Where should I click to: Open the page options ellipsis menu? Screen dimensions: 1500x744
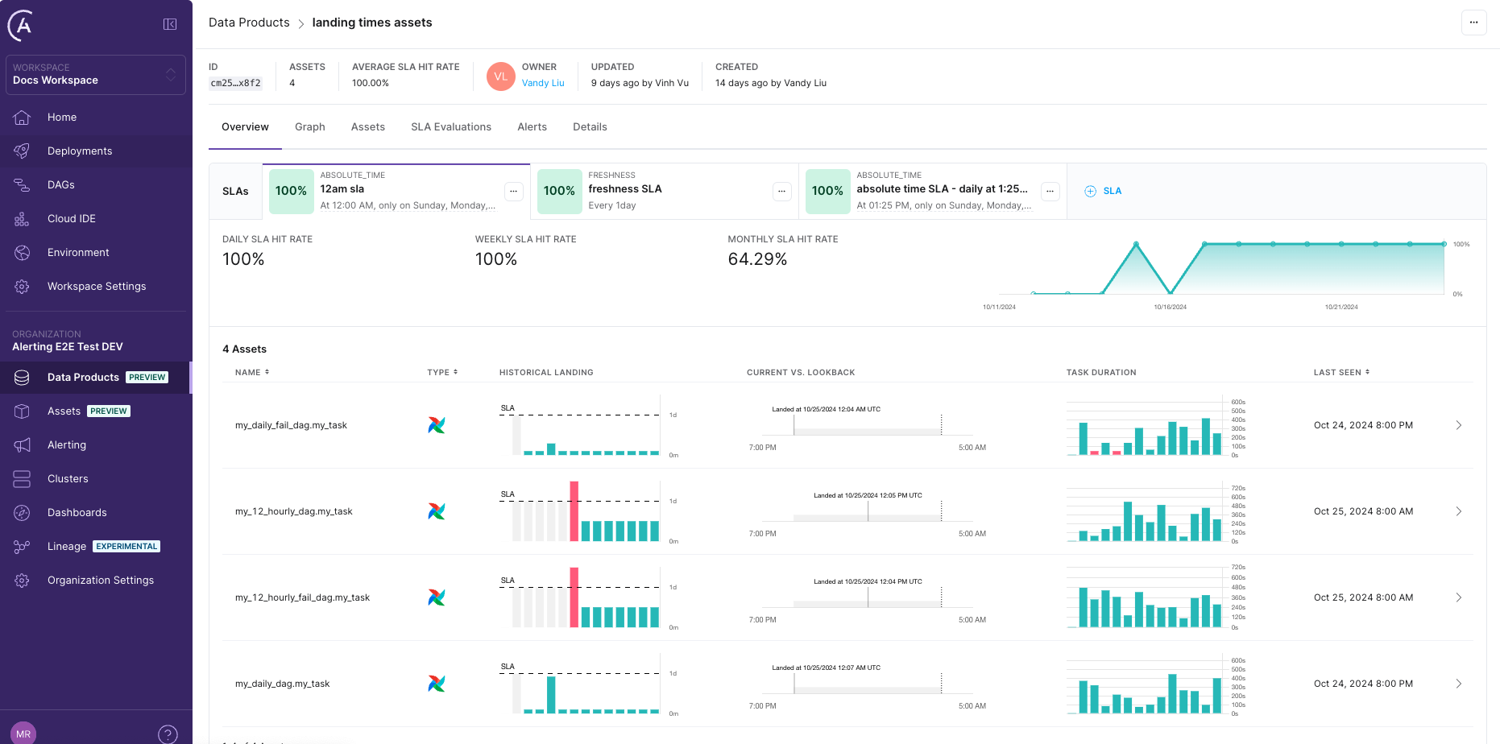pyautogui.click(x=1473, y=23)
